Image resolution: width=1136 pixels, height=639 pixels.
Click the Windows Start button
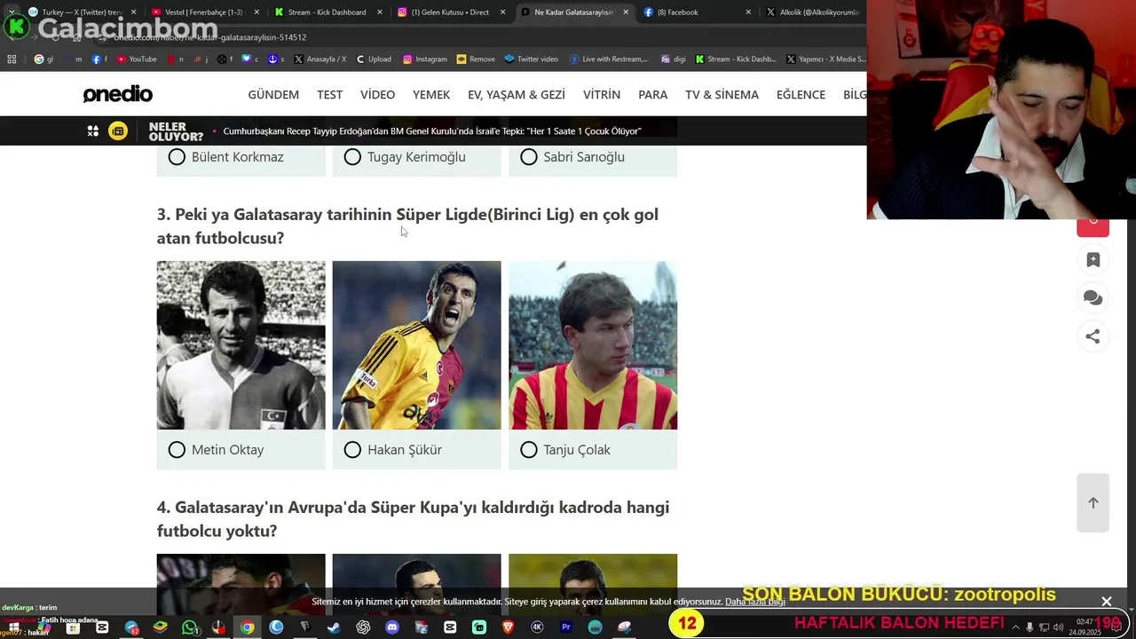(x=14, y=627)
